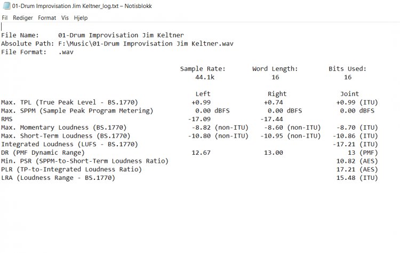Click the Right RMS value -17.44
The image size is (400, 253).
tap(271, 119)
